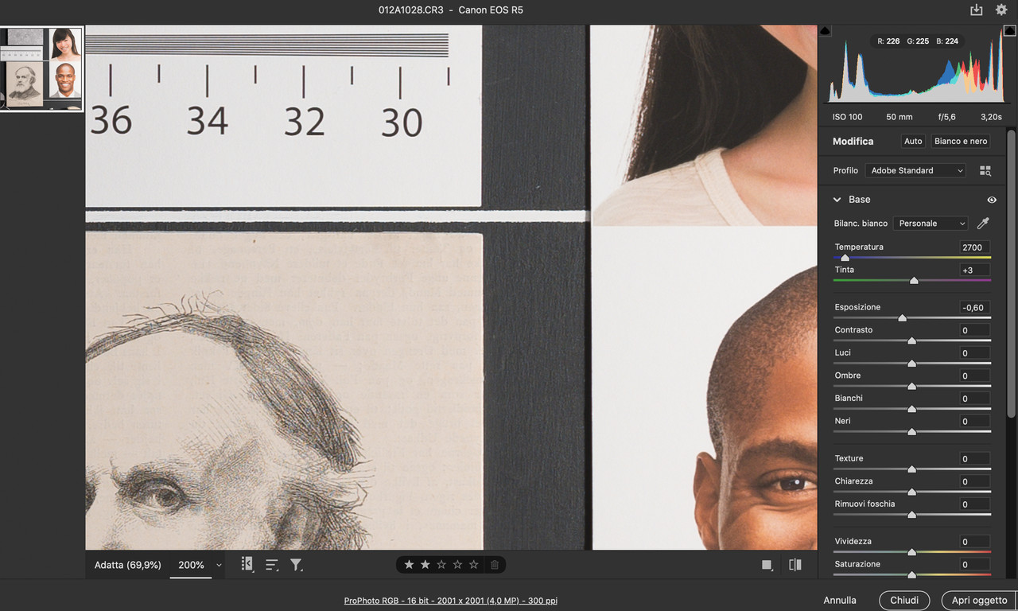Click the histogram graph
Screen dimensions: 1018x611
[x=917, y=67]
